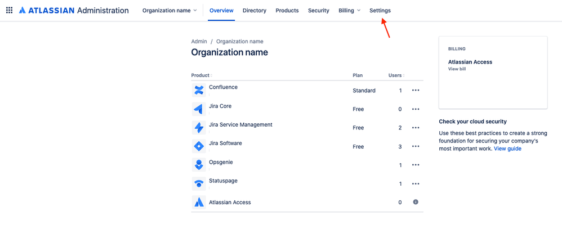Open more actions menu for Opsgenie

pos(416,165)
